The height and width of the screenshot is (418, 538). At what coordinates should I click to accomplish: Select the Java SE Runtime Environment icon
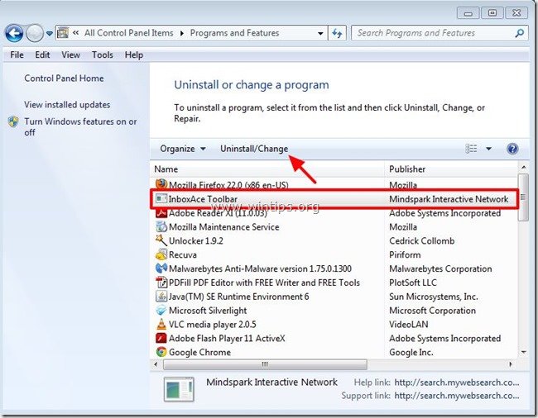tap(161, 296)
